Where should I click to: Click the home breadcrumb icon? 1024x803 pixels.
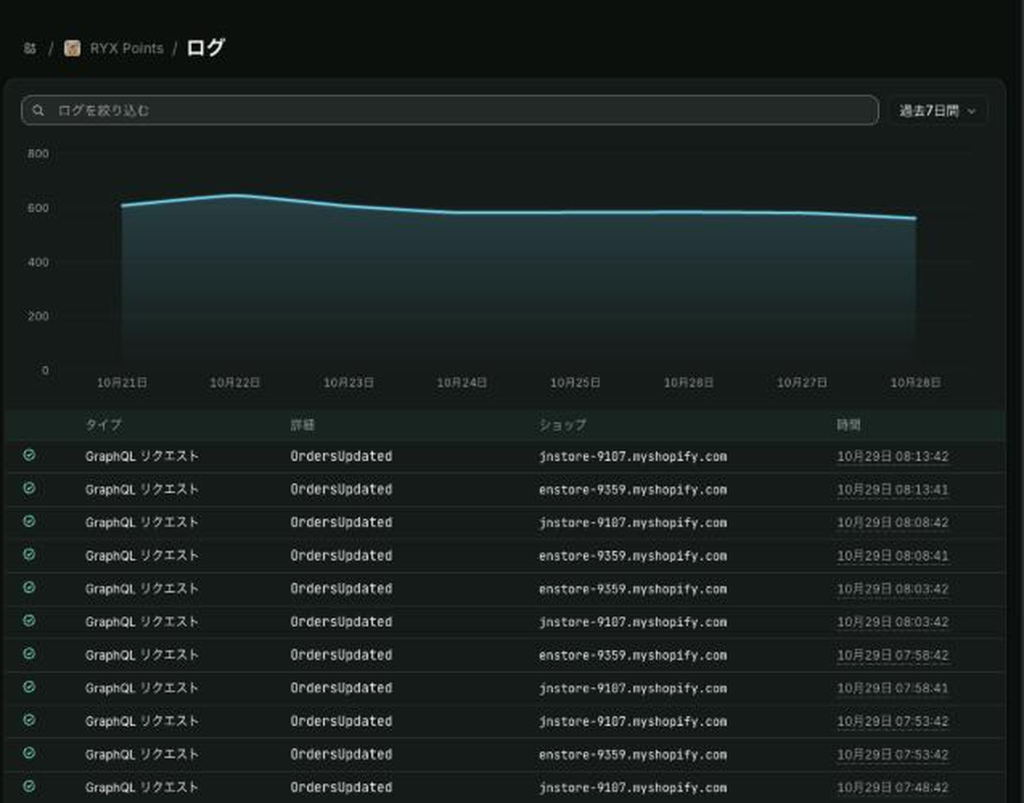coord(30,48)
